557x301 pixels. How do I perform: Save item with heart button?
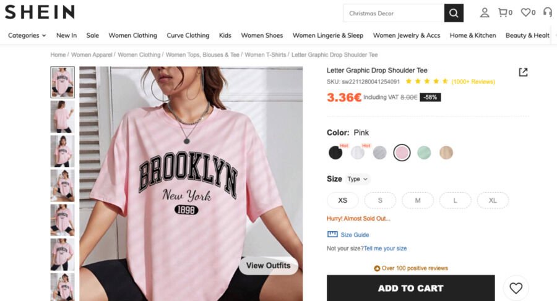click(x=516, y=288)
